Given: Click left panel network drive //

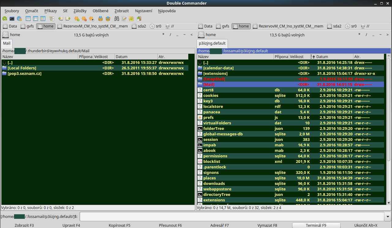Looking at the screenshot, I should [x=170, y=26].
